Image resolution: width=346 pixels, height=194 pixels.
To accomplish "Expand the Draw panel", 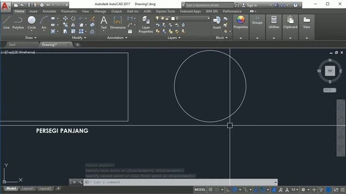I will coord(31,38).
